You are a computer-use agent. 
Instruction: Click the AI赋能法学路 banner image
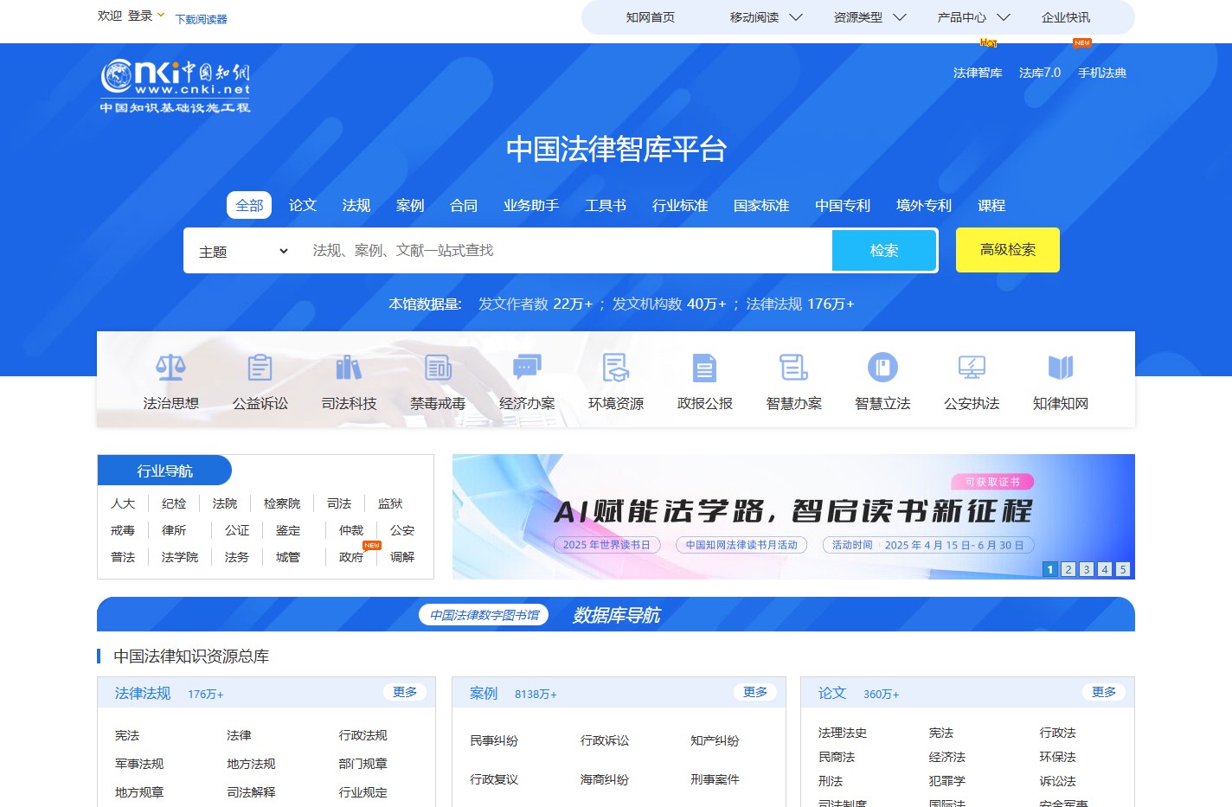[x=793, y=516]
